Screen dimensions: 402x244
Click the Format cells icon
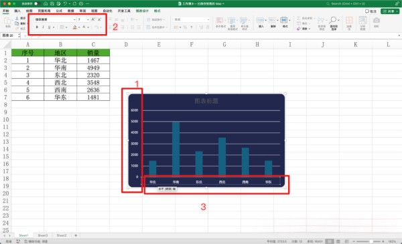[x=284, y=20]
